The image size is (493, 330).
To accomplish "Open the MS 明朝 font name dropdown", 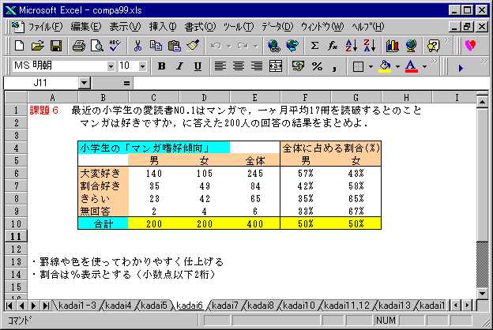I will (111, 66).
